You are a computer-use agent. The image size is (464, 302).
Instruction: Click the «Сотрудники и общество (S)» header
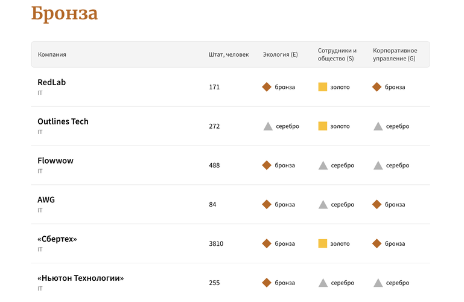pyautogui.click(x=337, y=54)
